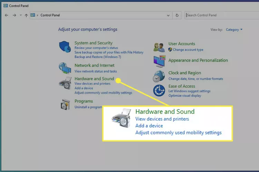Go forward with the right arrow
259x172 pixels.
coord(15,15)
